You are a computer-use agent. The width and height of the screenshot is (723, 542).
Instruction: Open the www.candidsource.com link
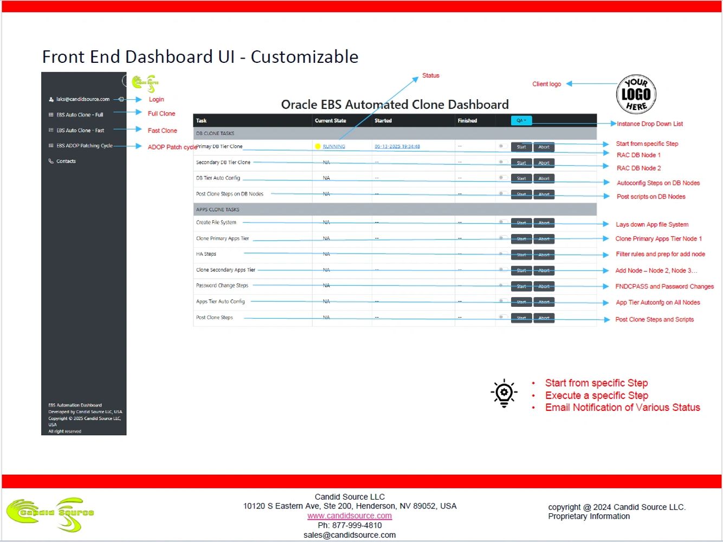350,515
